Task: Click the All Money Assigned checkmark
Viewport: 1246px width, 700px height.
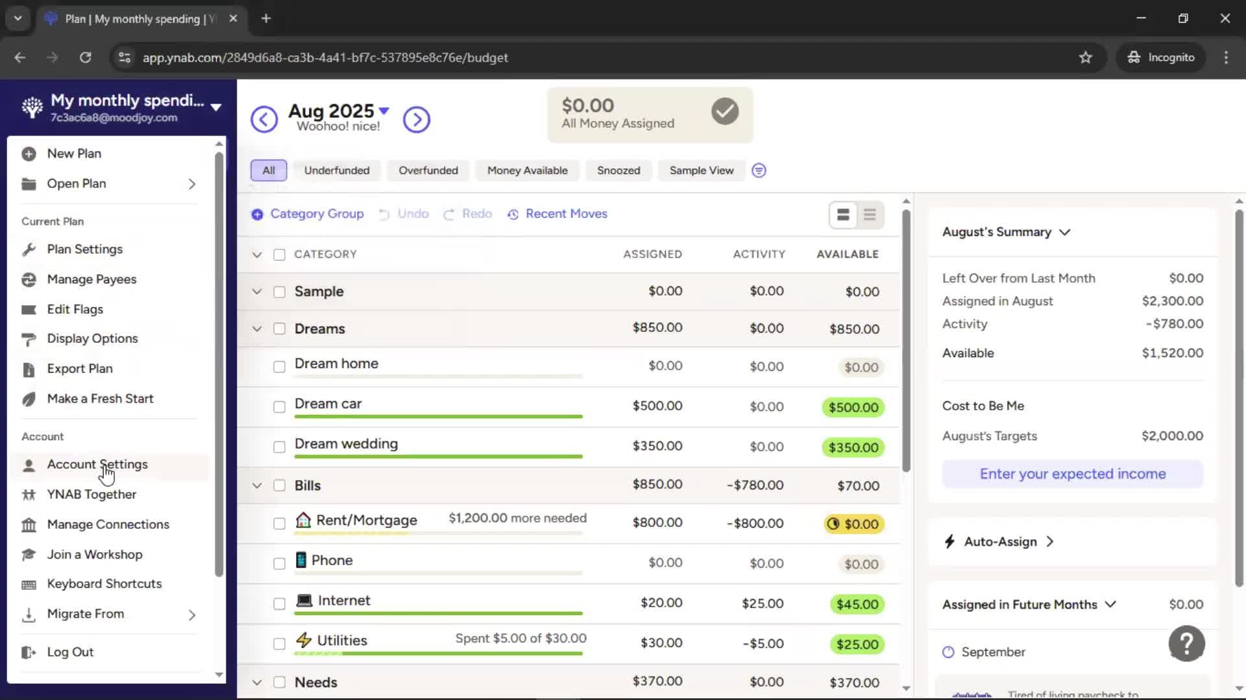Action: (725, 111)
